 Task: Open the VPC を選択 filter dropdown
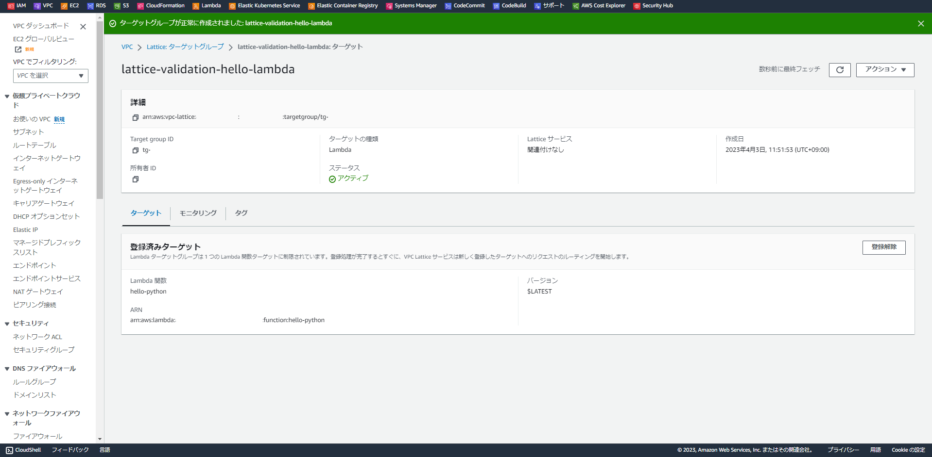[51, 76]
